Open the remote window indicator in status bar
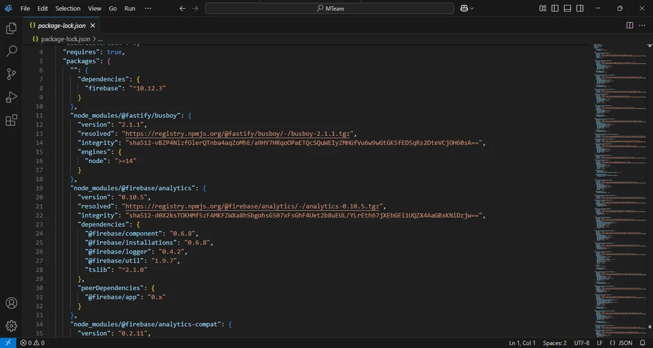Image resolution: width=653 pixels, height=348 pixels. pos(8,343)
